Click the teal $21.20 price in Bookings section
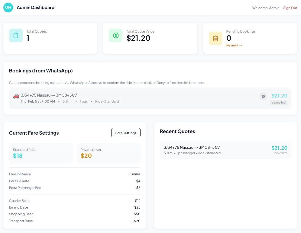 pos(279,95)
